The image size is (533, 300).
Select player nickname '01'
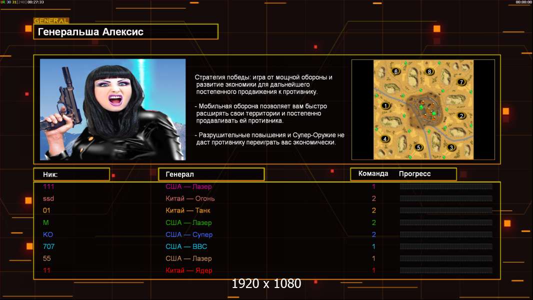click(46, 210)
